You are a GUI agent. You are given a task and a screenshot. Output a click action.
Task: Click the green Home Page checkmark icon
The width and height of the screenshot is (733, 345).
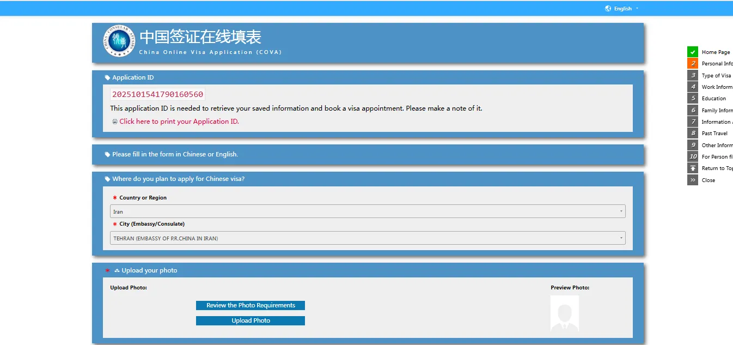point(692,52)
